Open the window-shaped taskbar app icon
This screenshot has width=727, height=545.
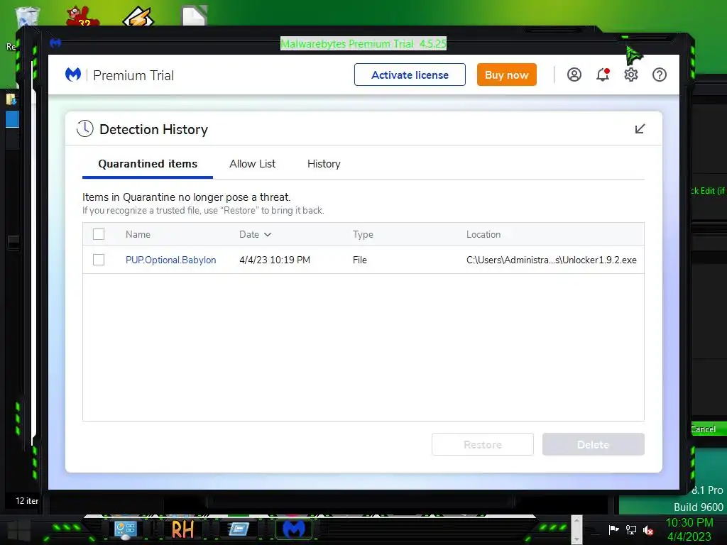(x=239, y=529)
